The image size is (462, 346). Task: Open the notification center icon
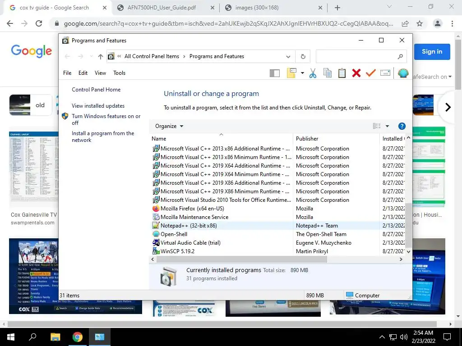click(x=447, y=337)
